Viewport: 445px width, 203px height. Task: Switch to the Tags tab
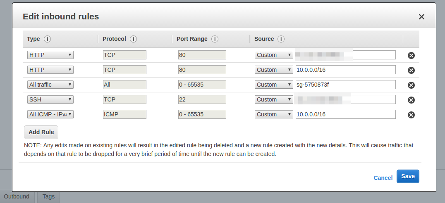[x=48, y=196]
